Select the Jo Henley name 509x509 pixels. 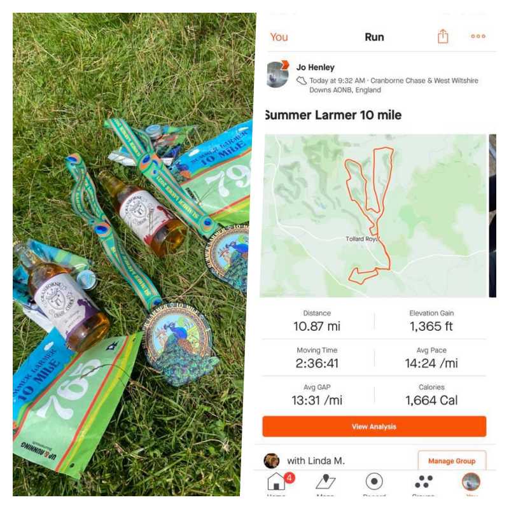tap(315, 67)
